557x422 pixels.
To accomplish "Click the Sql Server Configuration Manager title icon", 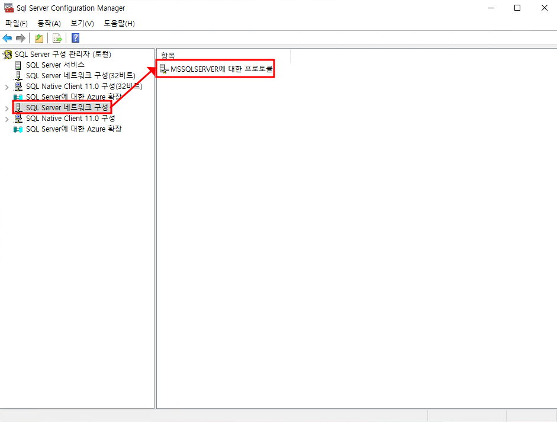I will [x=8, y=8].
